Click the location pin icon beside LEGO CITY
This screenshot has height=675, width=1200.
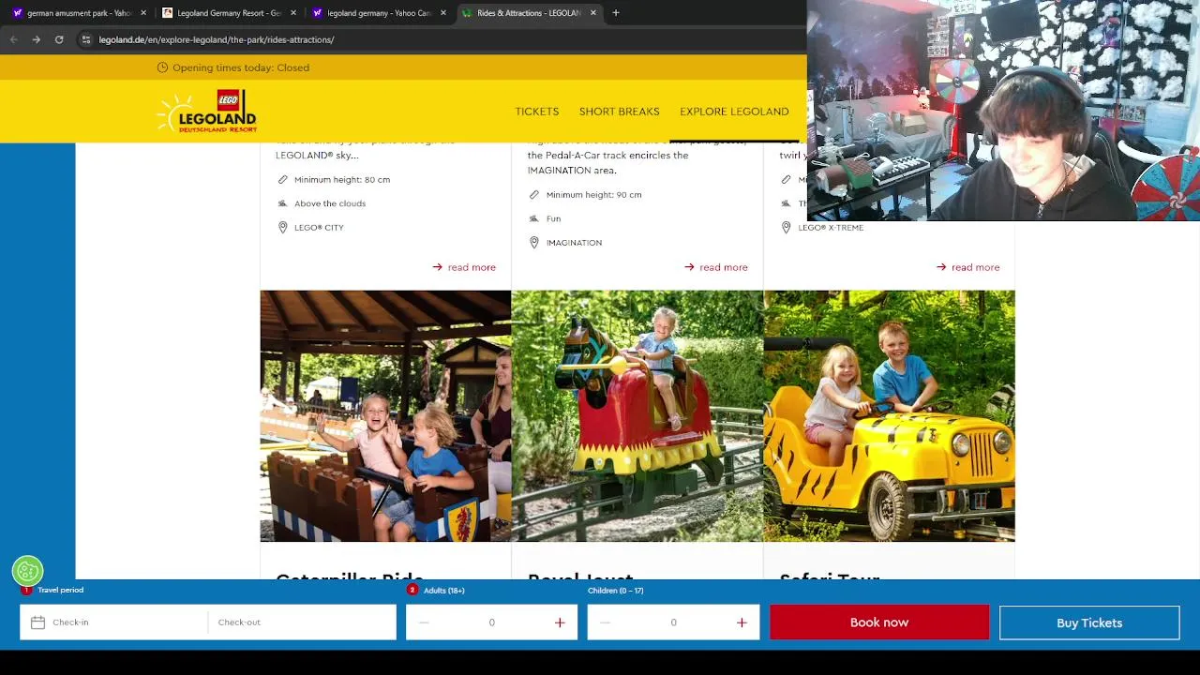[x=282, y=227]
